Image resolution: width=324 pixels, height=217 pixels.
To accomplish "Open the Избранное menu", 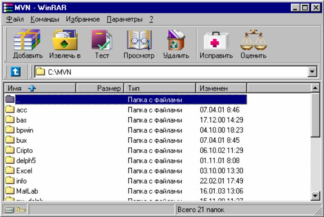I will pos(83,19).
